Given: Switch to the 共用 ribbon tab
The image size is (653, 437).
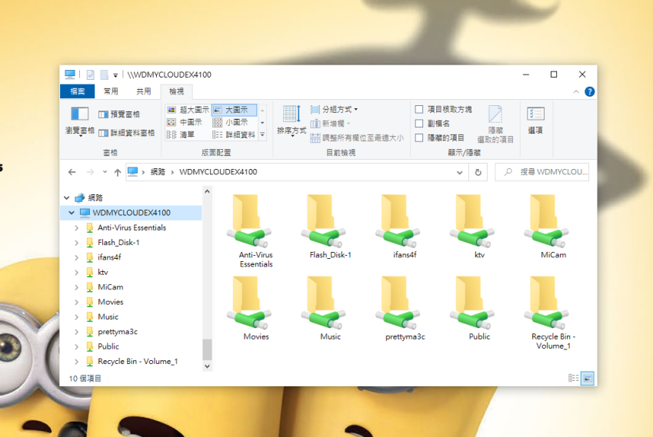Looking at the screenshot, I should click(x=144, y=91).
